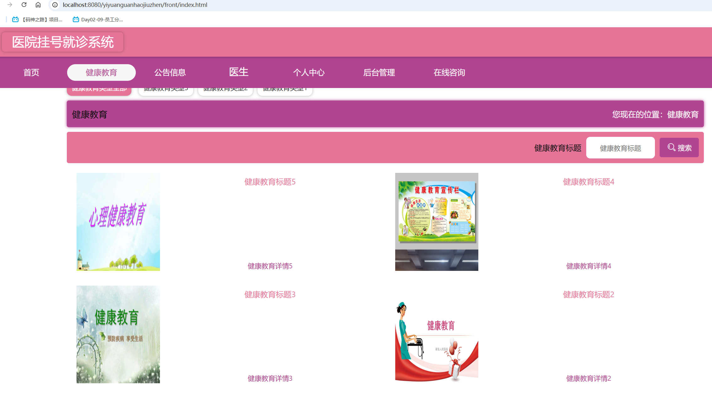Click the site info icon in address bar
This screenshot has height=398, width=712.
tap(54, 5)
